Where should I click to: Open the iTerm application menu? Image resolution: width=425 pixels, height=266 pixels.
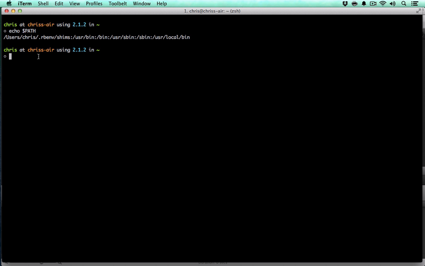pyautogui.click(x=25, y=4)
